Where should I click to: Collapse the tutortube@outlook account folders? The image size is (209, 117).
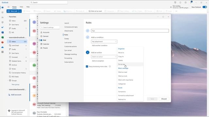pyautogui.click(x=8, y=38)
